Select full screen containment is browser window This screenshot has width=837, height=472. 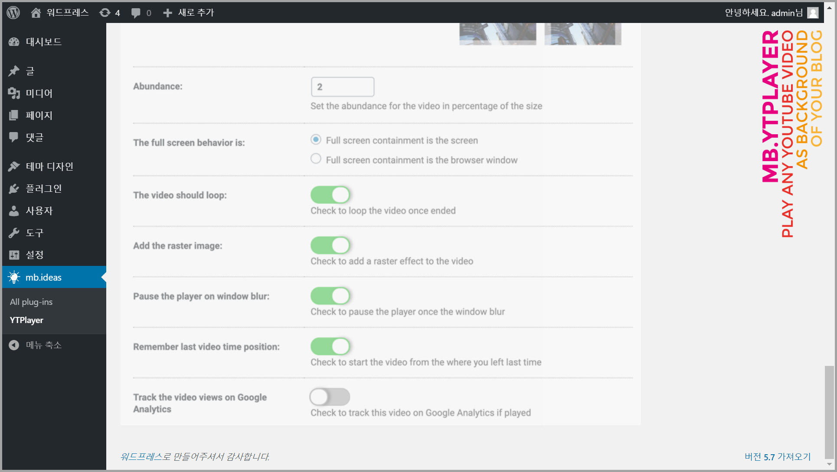click(x=316, y=159)
